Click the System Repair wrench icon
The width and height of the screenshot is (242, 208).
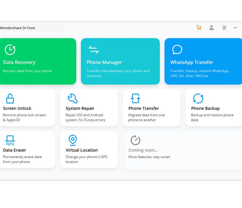click(73, 98)
